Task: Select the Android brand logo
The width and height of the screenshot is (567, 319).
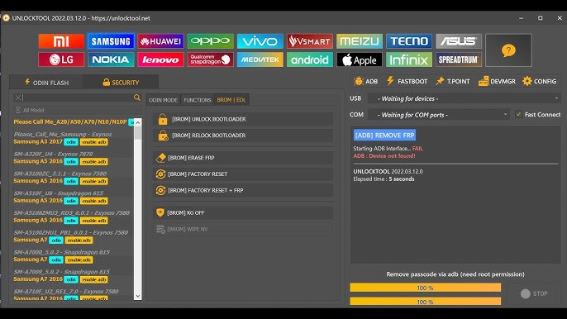Action: [309, 60]
